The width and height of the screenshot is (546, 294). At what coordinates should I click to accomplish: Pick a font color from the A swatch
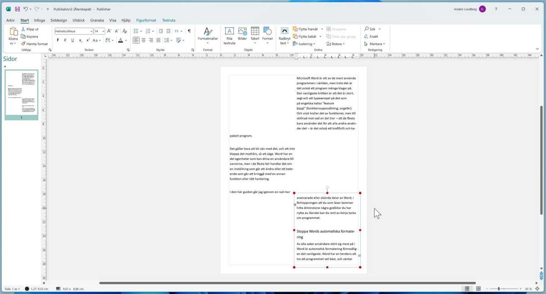coord(120,40)
